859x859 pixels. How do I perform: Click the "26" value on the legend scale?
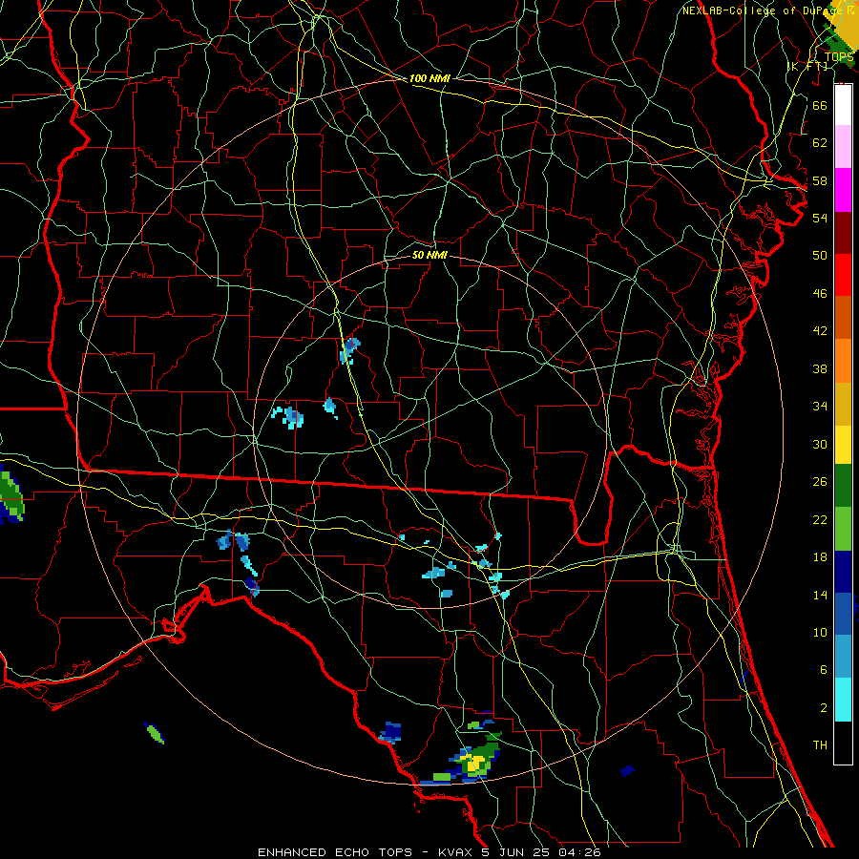coord(820,482)
